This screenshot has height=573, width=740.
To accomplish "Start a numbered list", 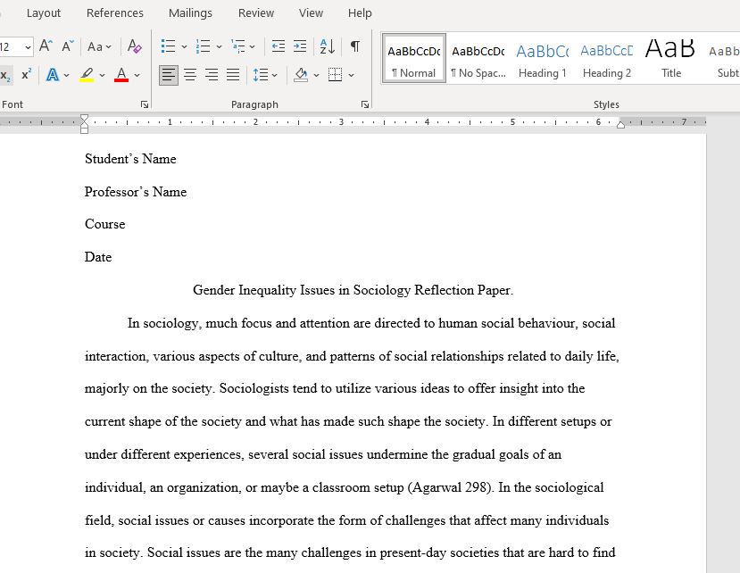I will (x=203, y=46).
